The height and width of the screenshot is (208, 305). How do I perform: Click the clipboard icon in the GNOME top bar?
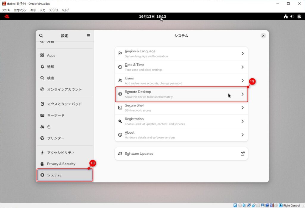click(x=299, y=17)
